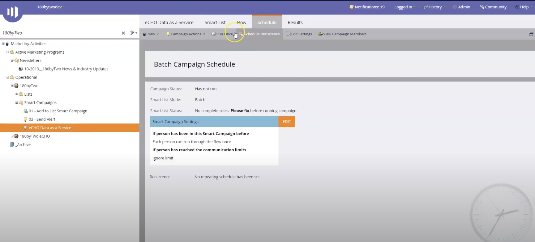535x242 pixels.
Task: Switch to the Smart List tab
Action: pyautogui.click(x=215, y=22)
